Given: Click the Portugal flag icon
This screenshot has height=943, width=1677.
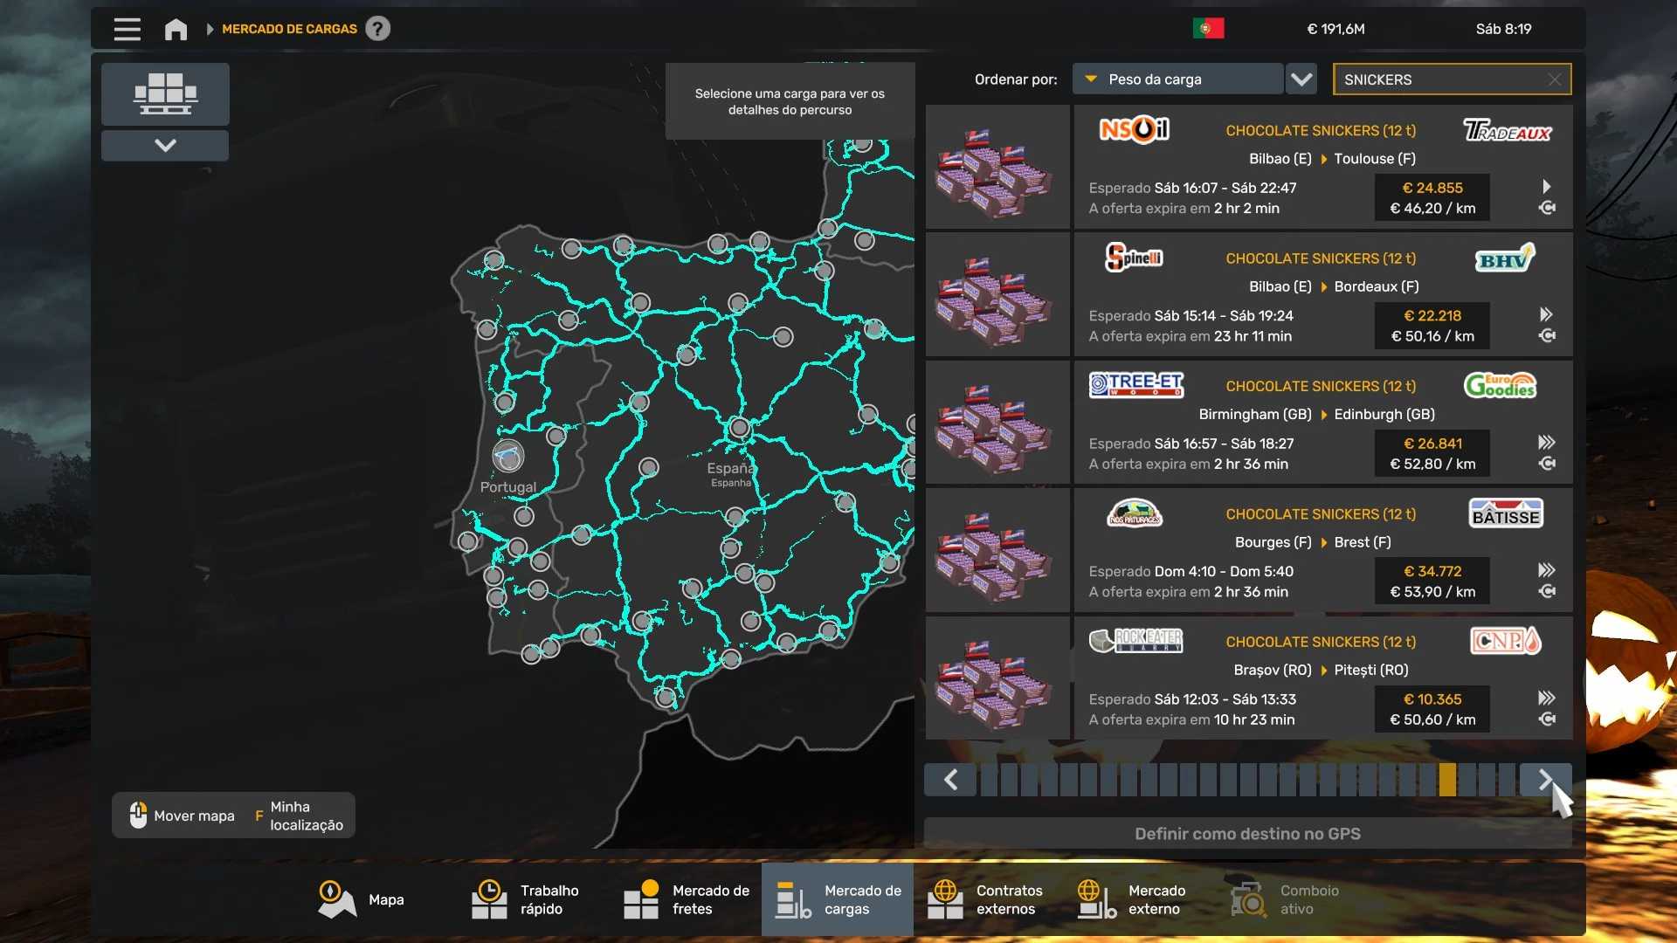Looking at the screenshot, I should click(1208, 29).
